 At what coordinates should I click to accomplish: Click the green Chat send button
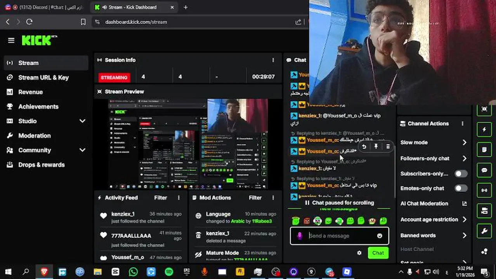click(378, 253)
